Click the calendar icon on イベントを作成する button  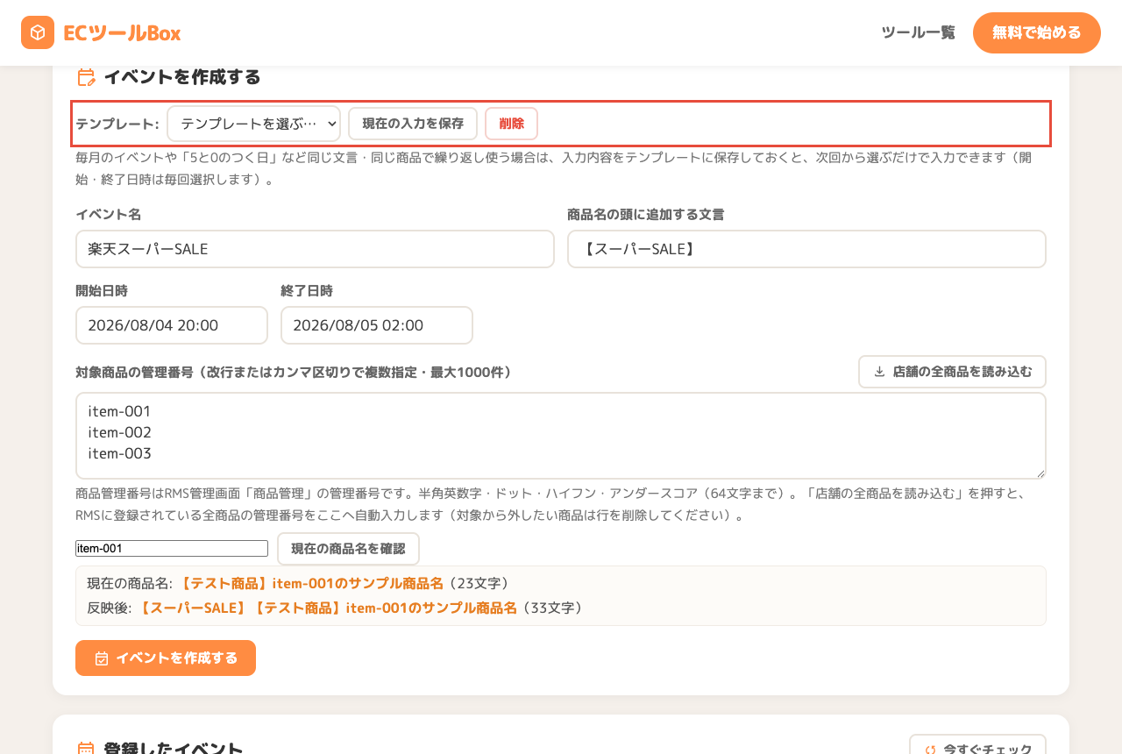[102, 658]
